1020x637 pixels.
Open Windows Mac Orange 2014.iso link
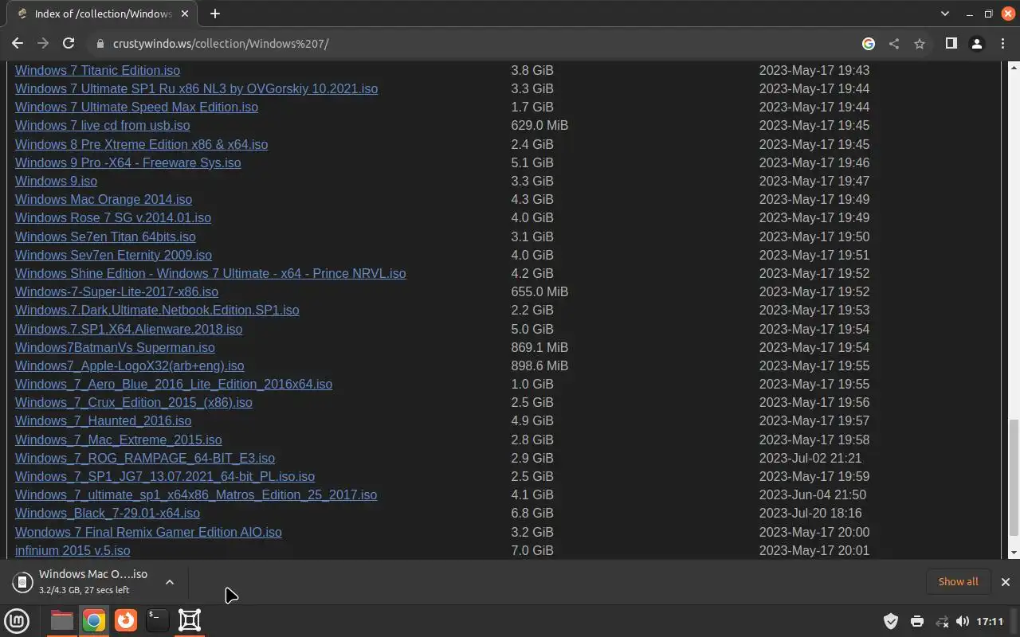pos(104,199)
